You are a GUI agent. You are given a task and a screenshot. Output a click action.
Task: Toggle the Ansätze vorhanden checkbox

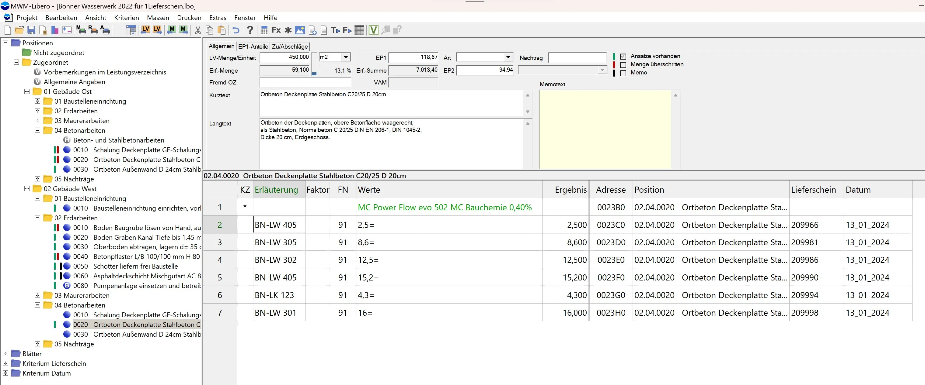(x=623, y=56)
